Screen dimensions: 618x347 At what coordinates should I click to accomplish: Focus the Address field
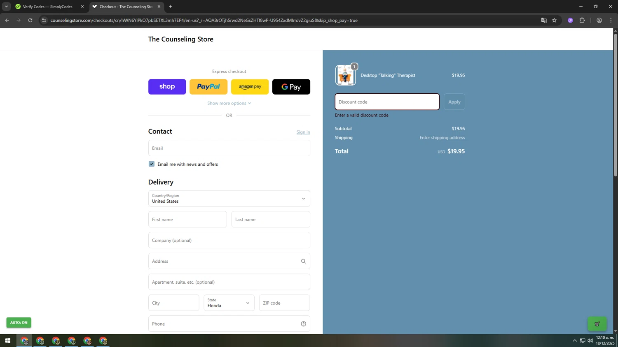229,261
